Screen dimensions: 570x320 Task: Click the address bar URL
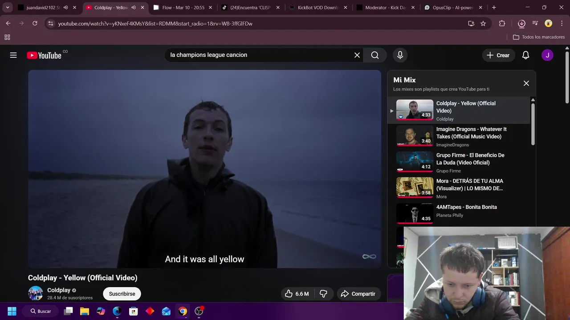pyautogui.click(x=155, y=24)
